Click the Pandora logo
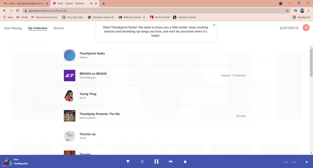The height and width of the screenshot is (168, 313). [x=289, y=28]
